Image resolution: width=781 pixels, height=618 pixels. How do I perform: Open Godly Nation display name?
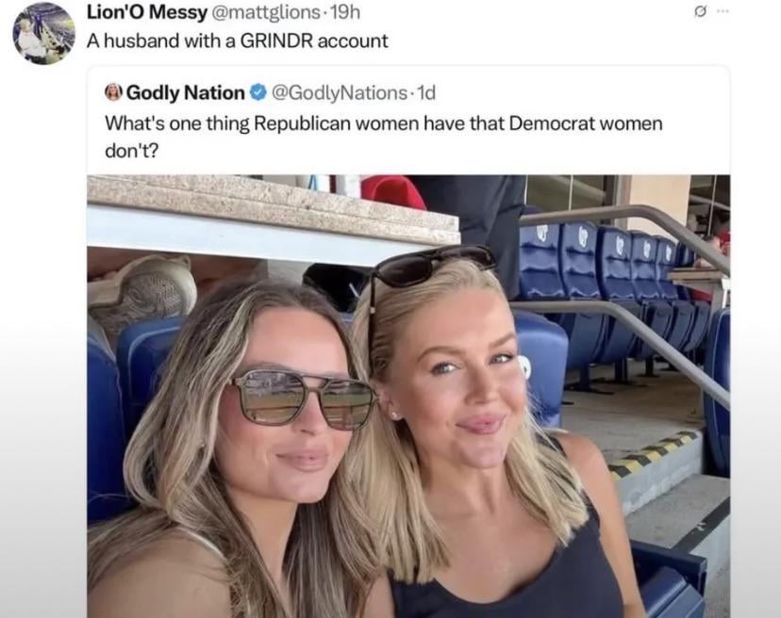(x=185, y=92)
